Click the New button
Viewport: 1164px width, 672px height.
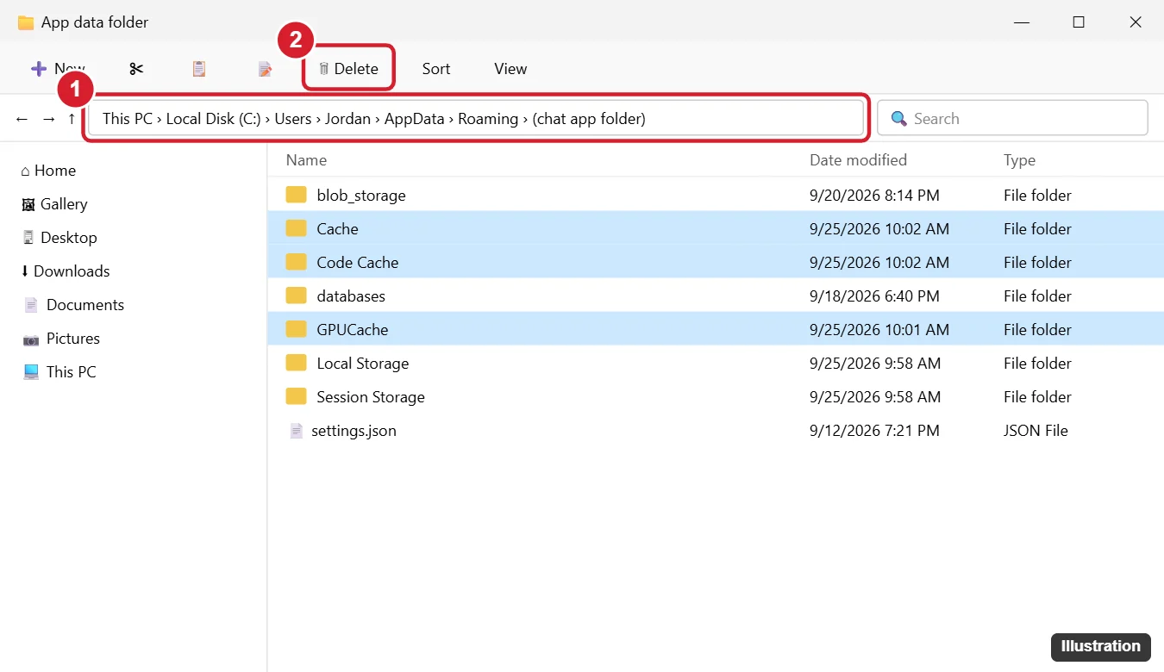[x=58, y=69]
